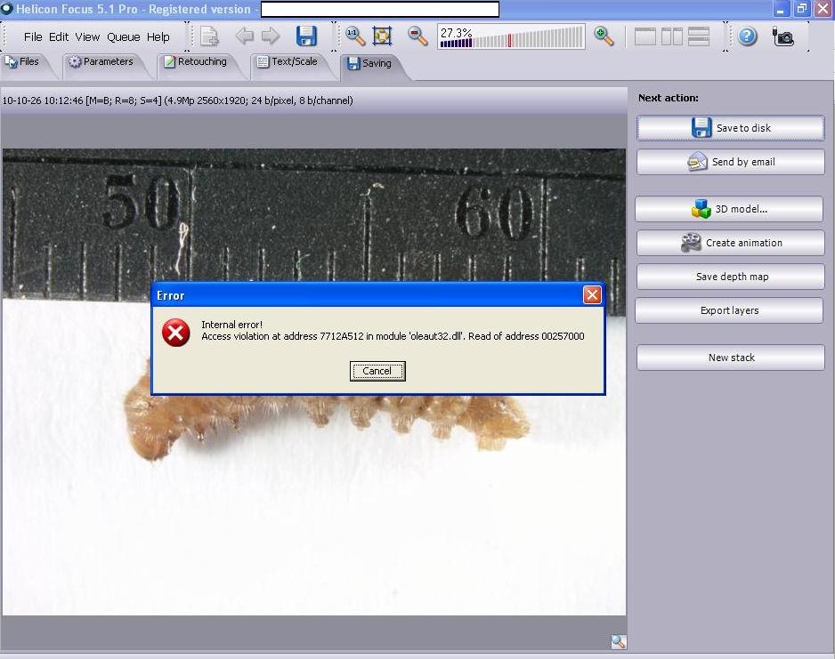Select single pane view layout icon
This screenshot has width=835, height=659.
click(x=644, y=36)
